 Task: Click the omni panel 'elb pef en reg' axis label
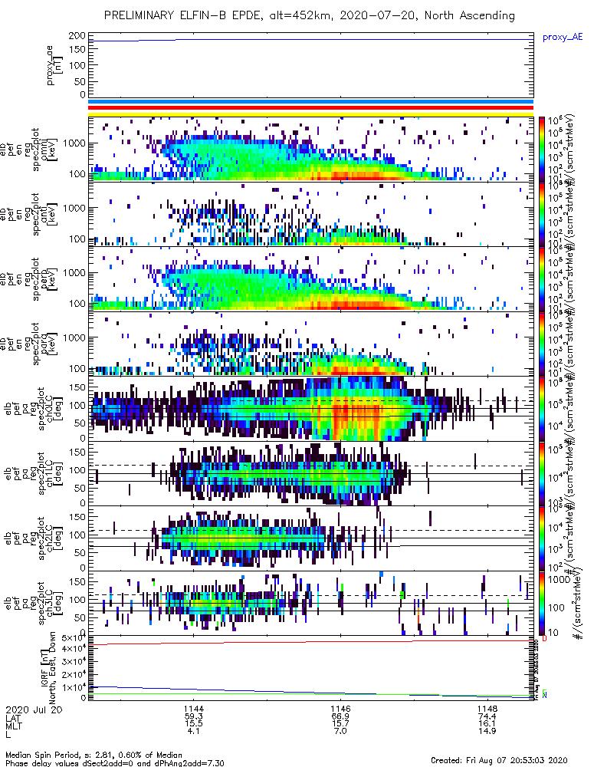click(x=17, y=149)
